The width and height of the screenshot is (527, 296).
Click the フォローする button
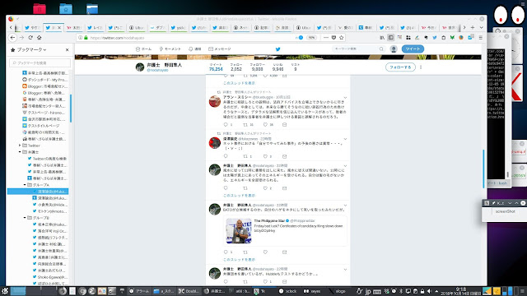pyautogui.click(x=400, y=67)
